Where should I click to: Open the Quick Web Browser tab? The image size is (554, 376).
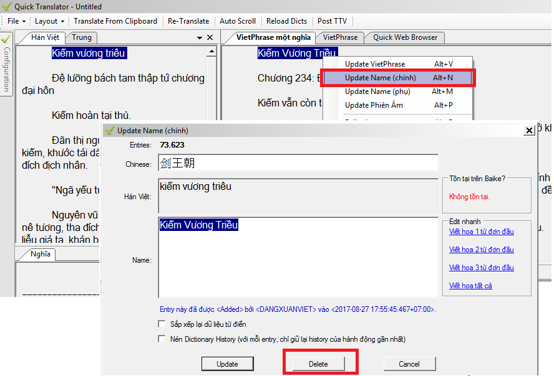click(x=405, y=37)
